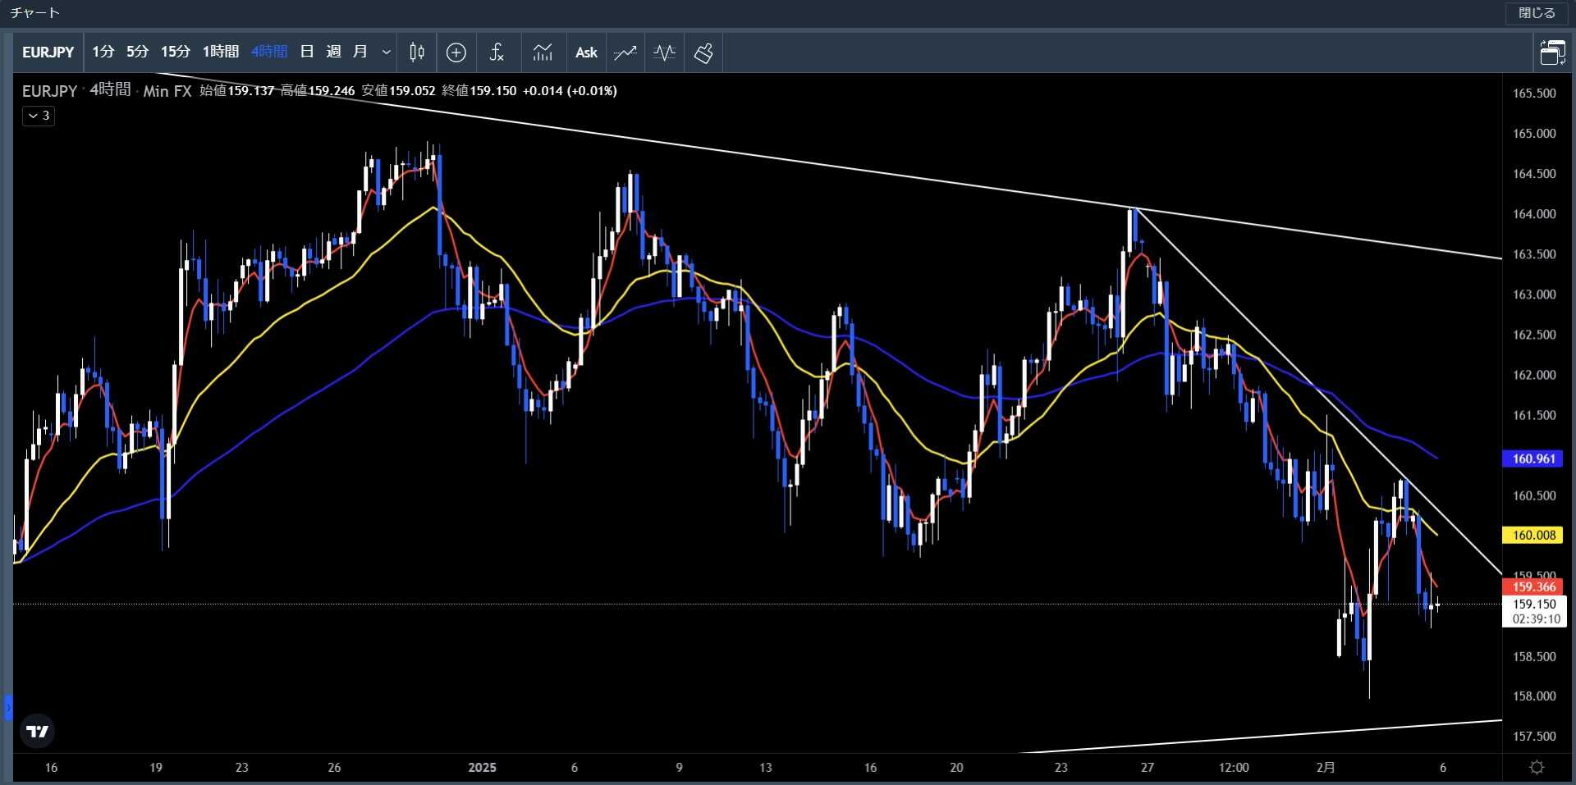Collapse the indicator legend showing 3
1576x785 pixels.
pos(39,116)
